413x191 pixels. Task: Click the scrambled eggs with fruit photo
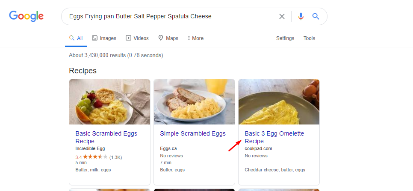coord(109,102)
